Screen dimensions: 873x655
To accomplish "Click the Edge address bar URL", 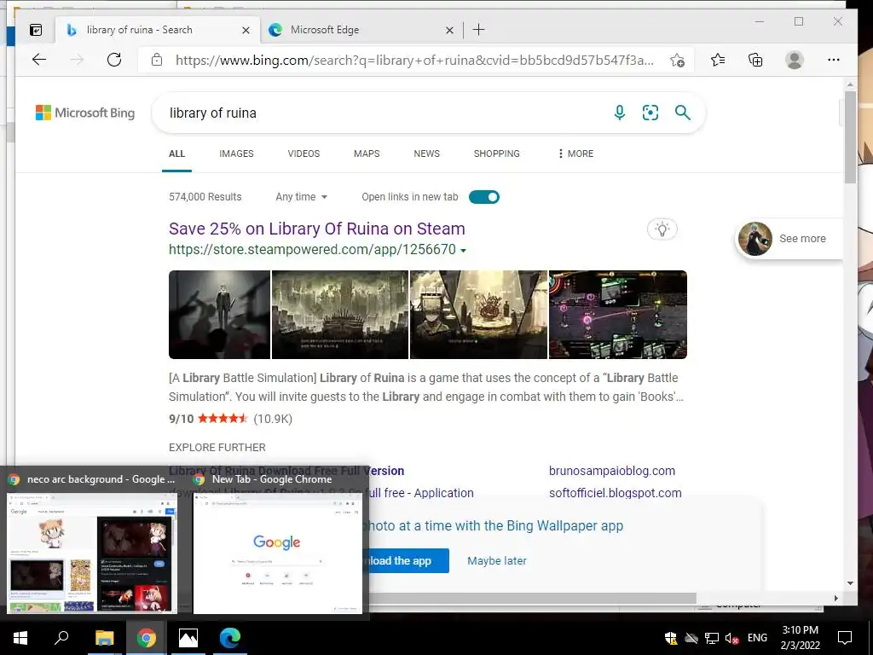I will coord(414,61).
